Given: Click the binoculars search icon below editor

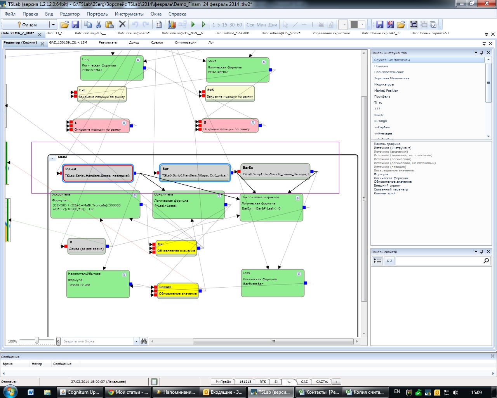Looking at the screenshot, I should [x=144, y=341].
